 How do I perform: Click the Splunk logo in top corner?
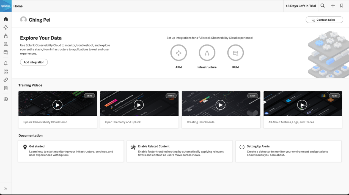[6, 6]
